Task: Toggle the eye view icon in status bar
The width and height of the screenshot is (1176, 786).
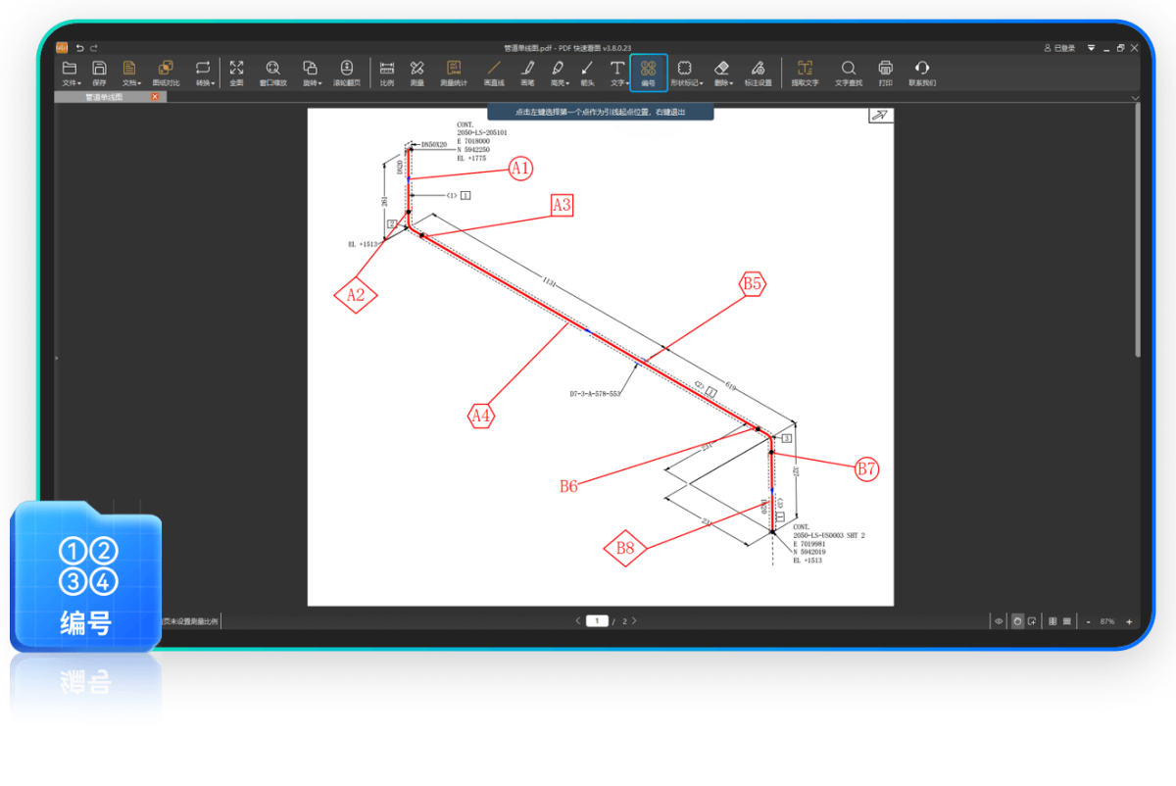Action: 999,621
